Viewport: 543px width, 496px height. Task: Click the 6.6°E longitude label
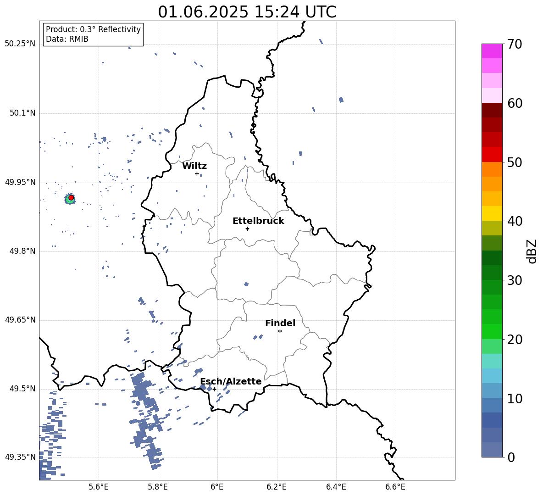coord(395,487)
